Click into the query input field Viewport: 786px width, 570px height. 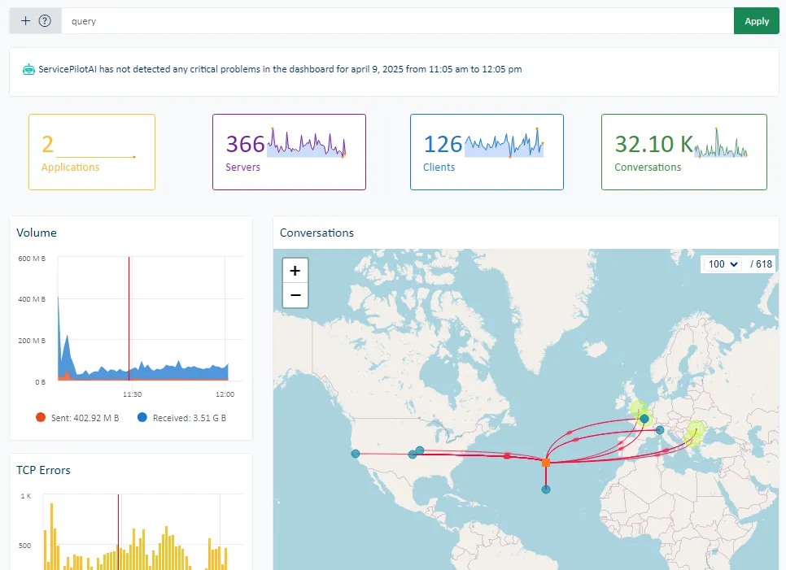397,21
